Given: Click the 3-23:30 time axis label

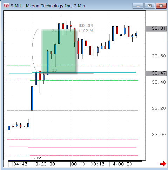Looking at the screenshot, I should (x=45, y=164).
